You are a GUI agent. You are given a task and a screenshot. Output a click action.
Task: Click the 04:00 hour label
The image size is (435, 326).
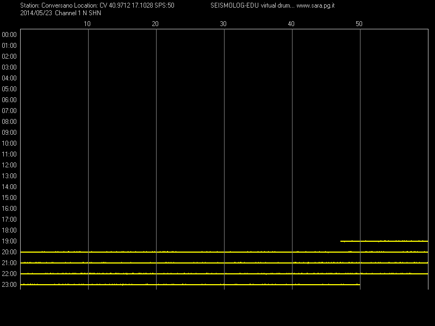9,78
